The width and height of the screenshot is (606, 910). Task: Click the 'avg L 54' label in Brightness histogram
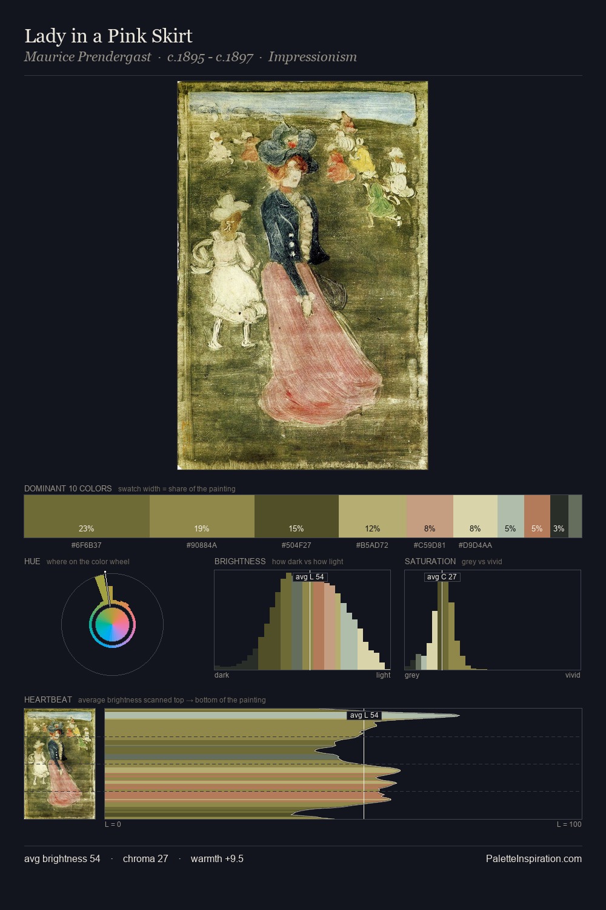point(310,577)
